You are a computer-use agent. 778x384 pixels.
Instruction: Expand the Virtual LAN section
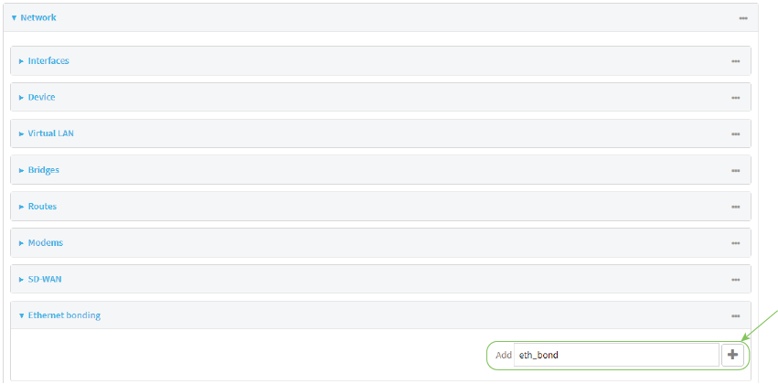(x=50, y=133)
